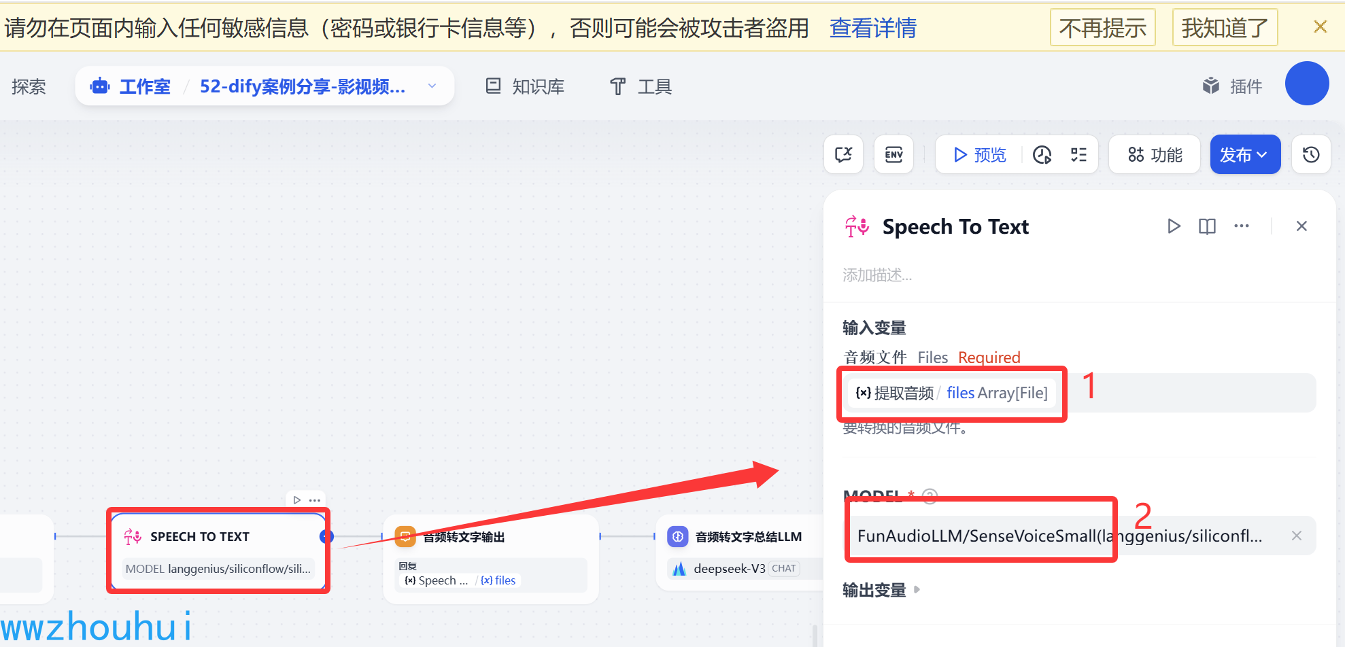Image resolution: width=1345 pixels, height=647 pixels.
Task: Click the deepseek-V3 model label
Action: point(730,568)
